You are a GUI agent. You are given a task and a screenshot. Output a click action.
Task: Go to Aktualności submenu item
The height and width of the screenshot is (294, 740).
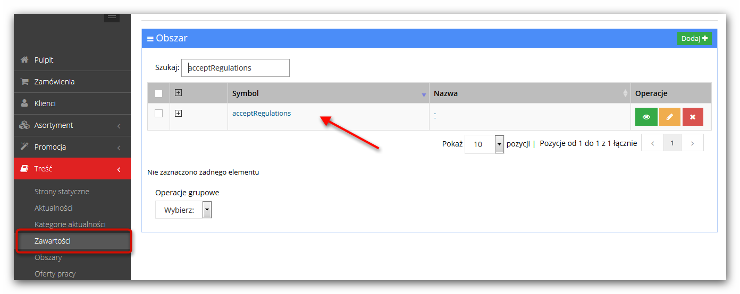pyautogui.click(x=54, y=208)
